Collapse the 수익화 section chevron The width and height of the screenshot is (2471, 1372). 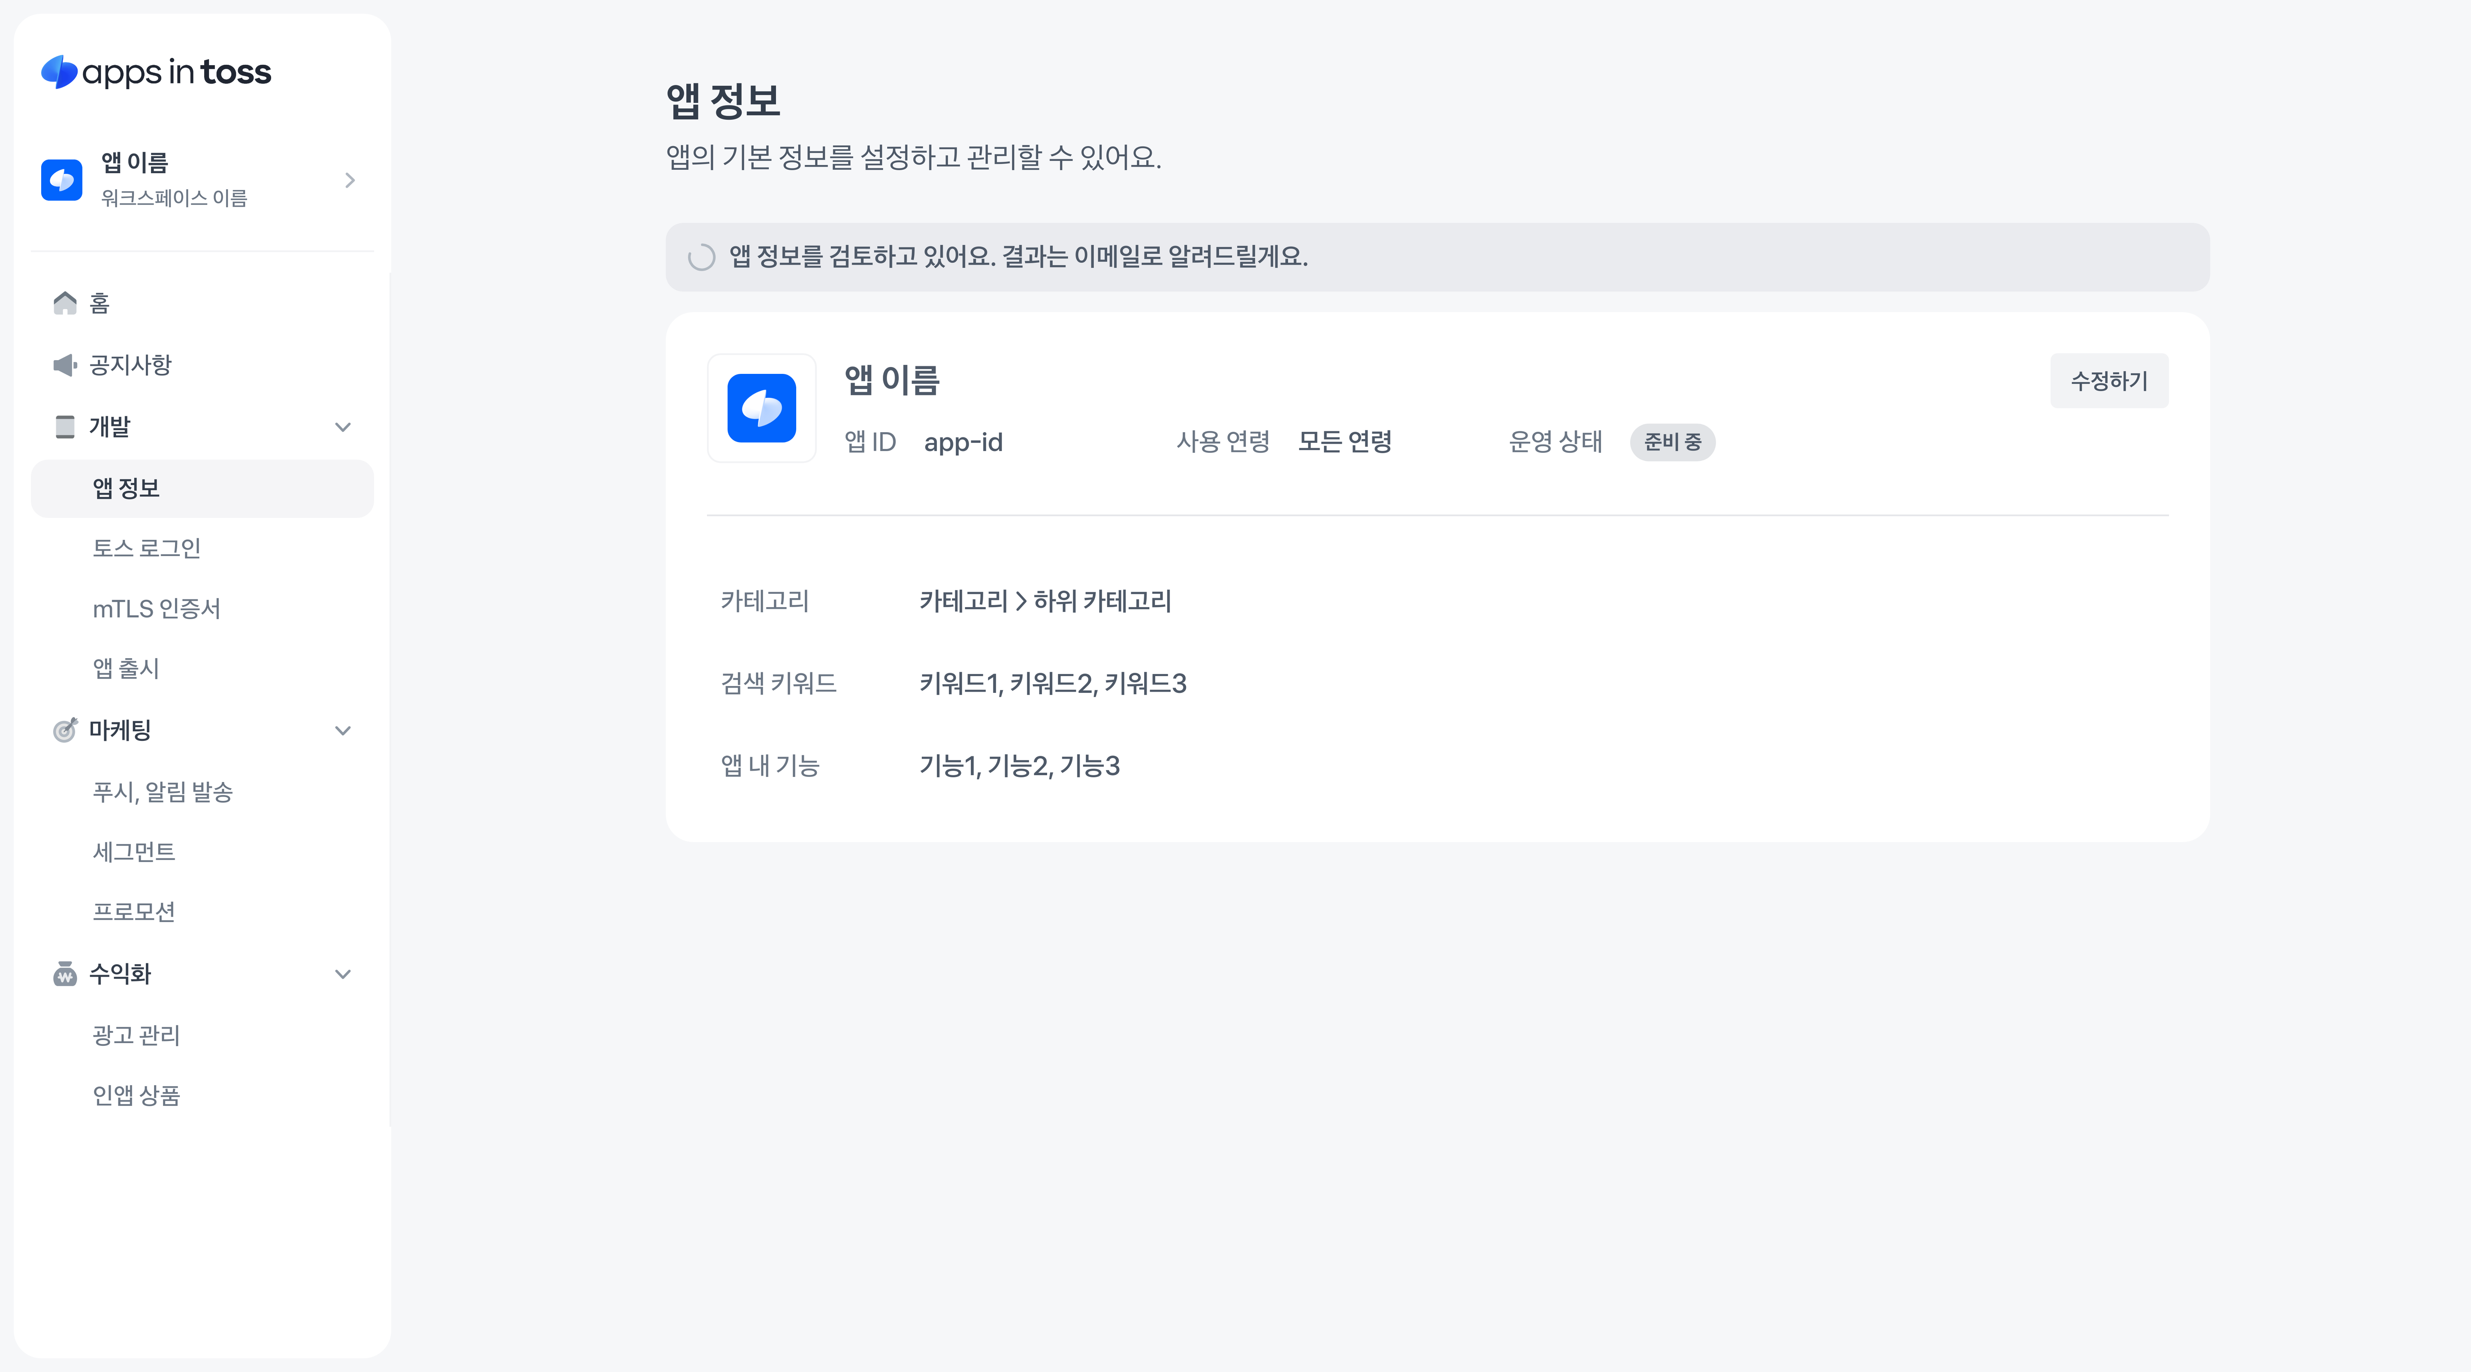pyautogui.click(x=342, y=974)
